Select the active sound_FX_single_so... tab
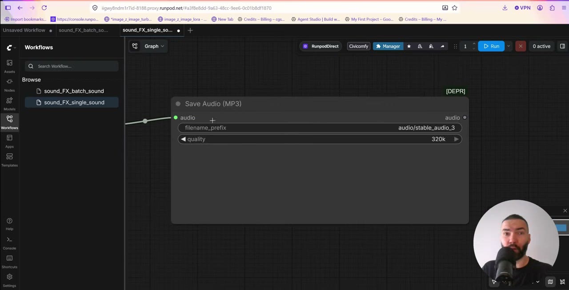569x290 pixels. pyautogui.click(x=148, y=30)
